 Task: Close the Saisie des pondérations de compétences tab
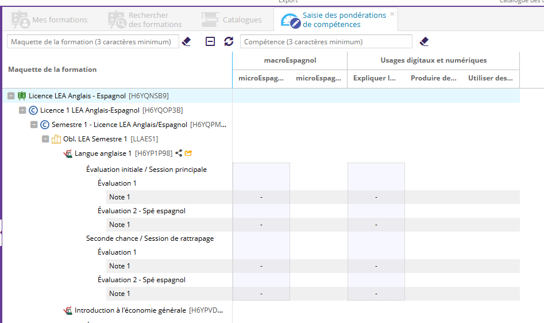point(392,14)
